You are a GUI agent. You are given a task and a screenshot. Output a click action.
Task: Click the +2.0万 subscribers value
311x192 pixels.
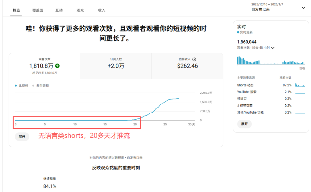coord(116,66)
